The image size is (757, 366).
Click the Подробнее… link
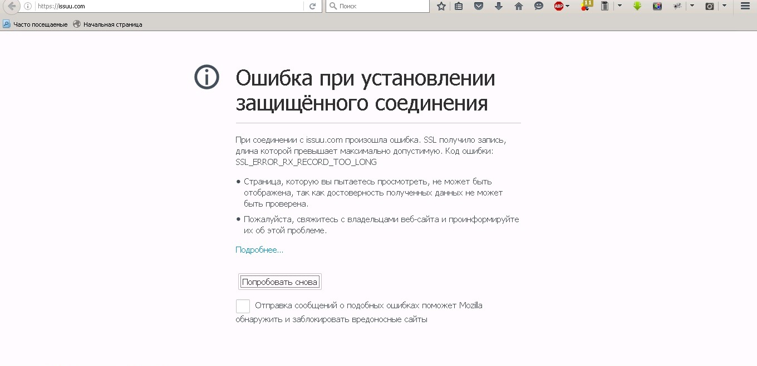259,250
